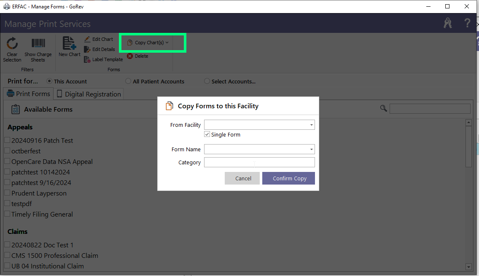The image size is (479, 276).
Task: Click the Delete red X icon
Action: pos(130,56)
